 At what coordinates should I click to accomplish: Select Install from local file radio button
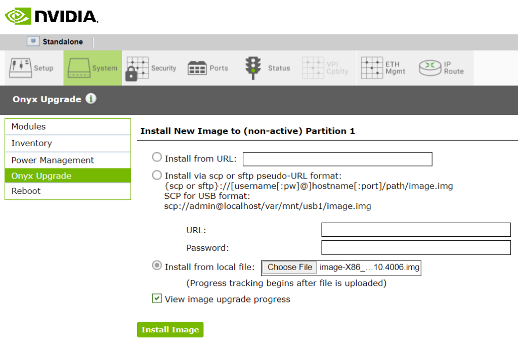(157, 266)
